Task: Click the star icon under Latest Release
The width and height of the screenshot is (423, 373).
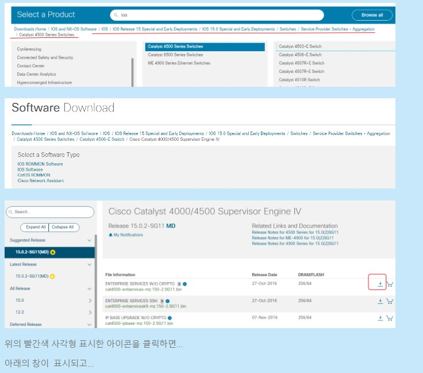Action: coord(52,276)
